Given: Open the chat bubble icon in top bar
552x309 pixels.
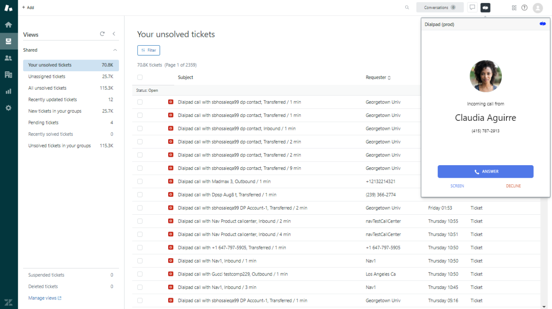Looking at the screenshot, I should point(472,7).
